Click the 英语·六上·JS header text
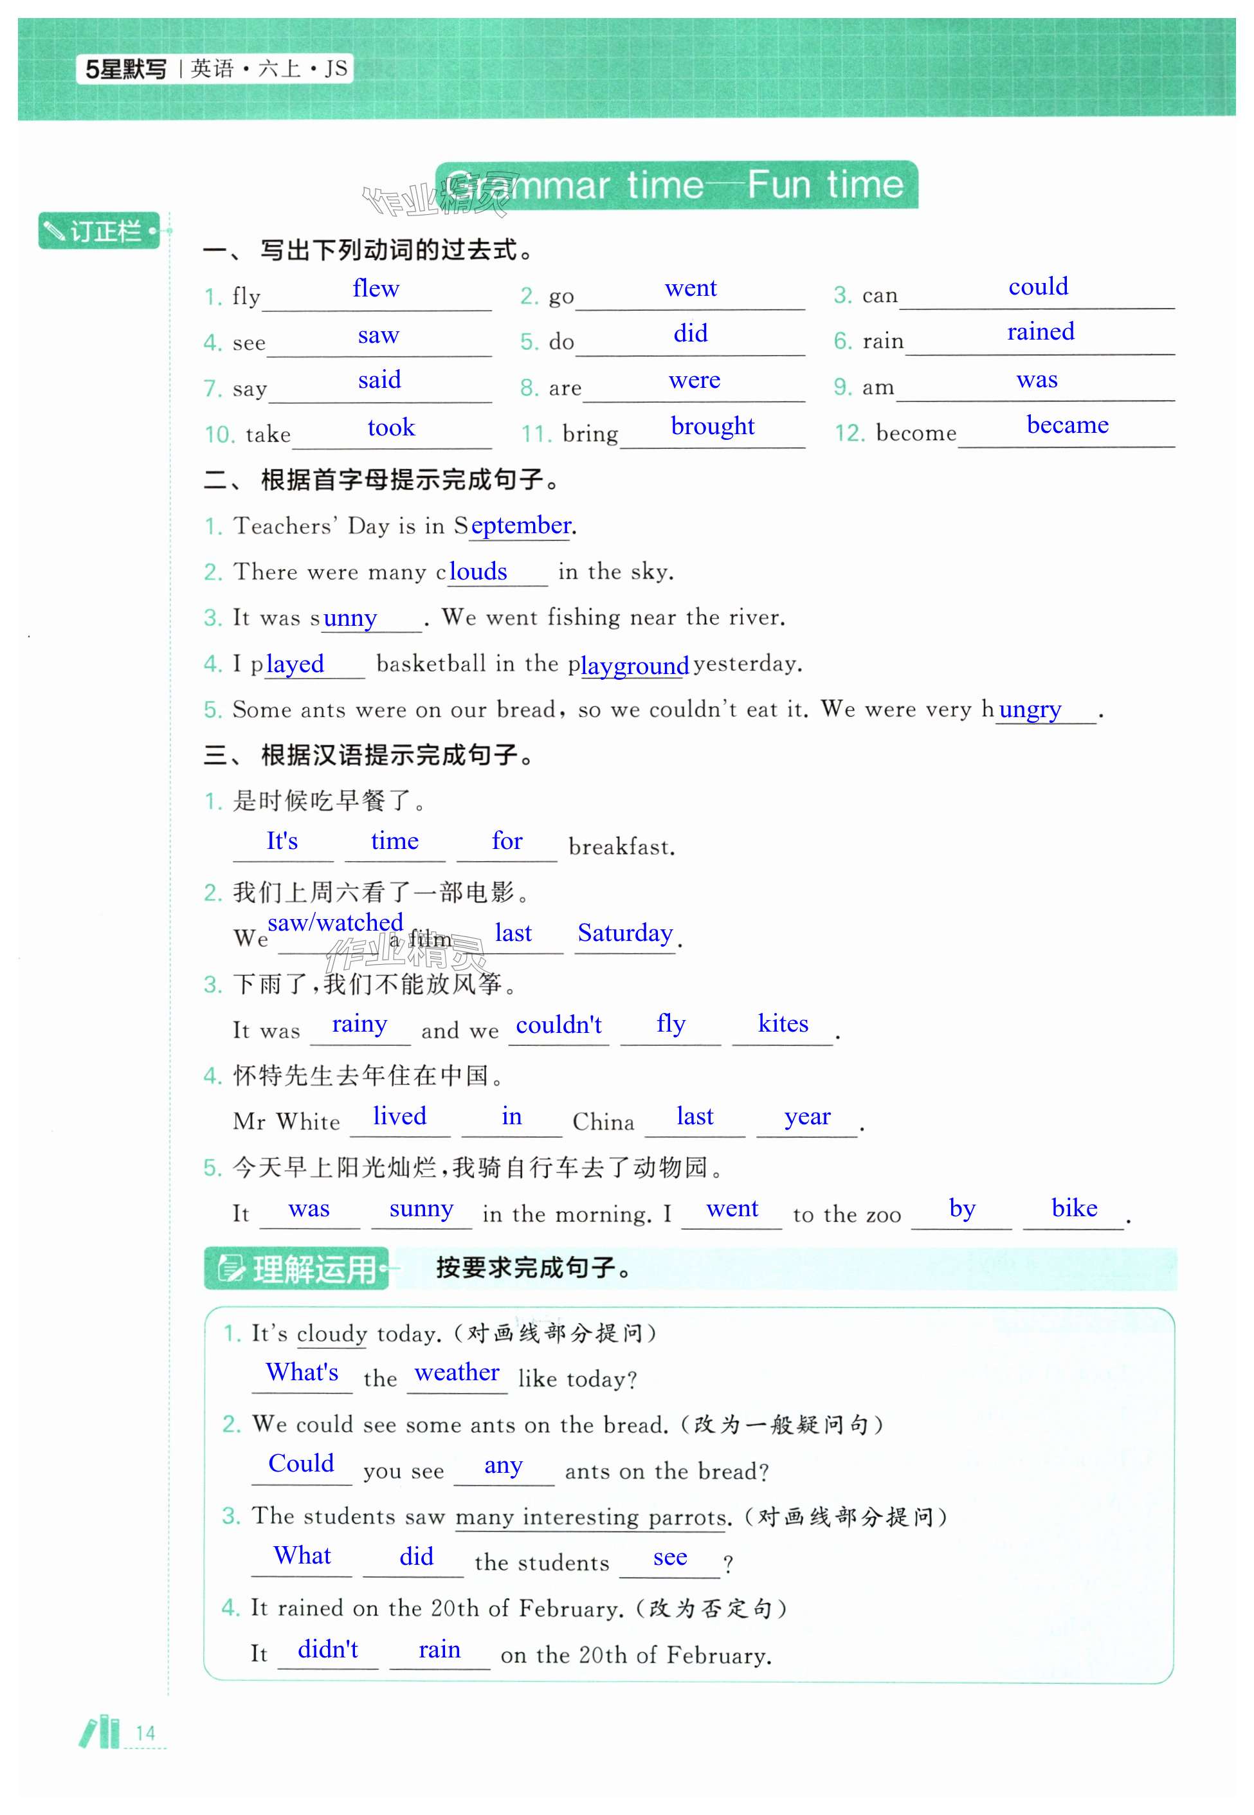Image resolution: width=1254 pixels, height=1815 pixels. [269, 69]
